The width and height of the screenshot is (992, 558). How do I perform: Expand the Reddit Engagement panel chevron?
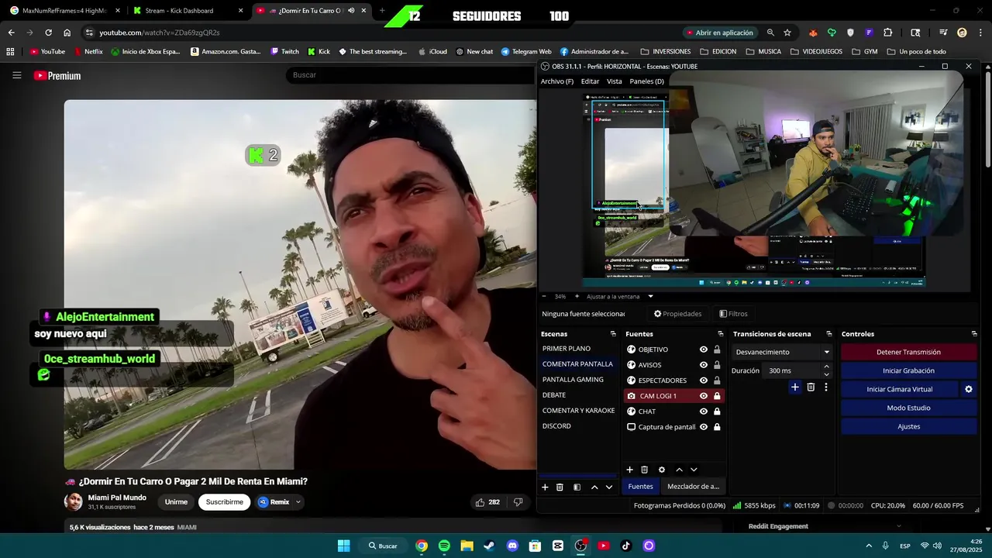[899, 526]
